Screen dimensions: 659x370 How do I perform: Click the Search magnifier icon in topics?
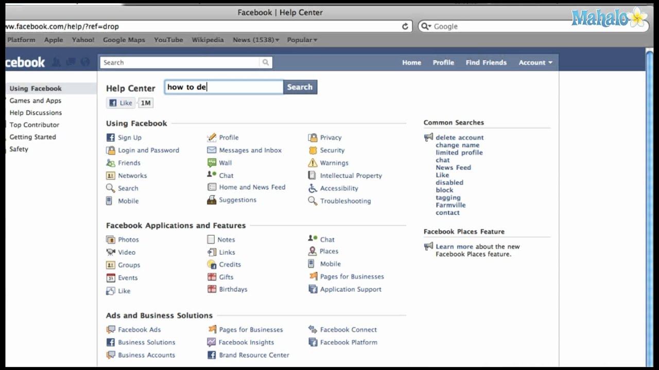tap(110, 188)
